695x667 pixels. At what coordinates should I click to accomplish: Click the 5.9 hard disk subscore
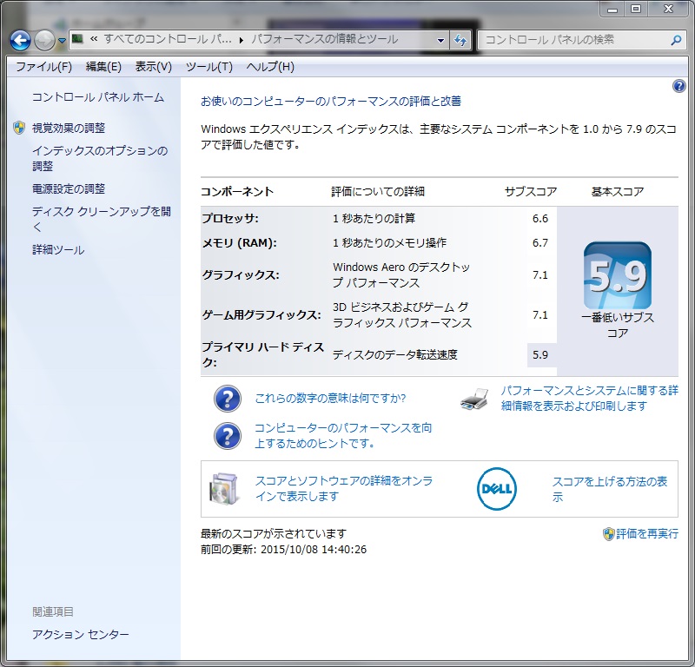tap(540, 355)
